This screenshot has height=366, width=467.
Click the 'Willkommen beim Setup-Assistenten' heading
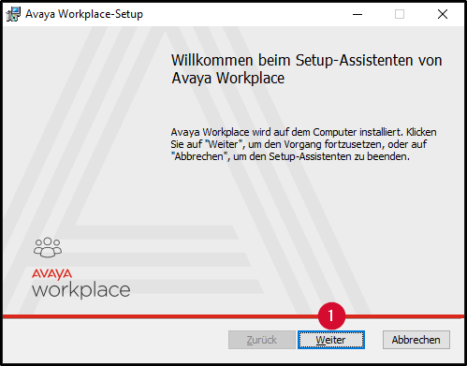[x=306, y=69]
